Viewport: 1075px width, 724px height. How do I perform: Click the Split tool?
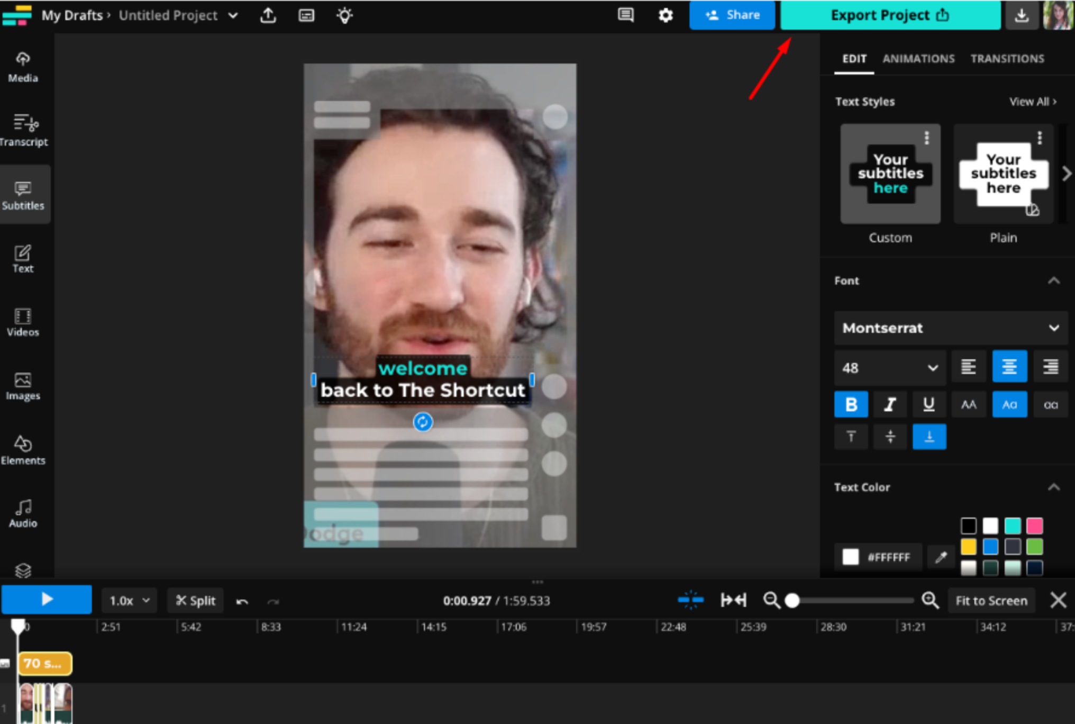tap(195, 600)
